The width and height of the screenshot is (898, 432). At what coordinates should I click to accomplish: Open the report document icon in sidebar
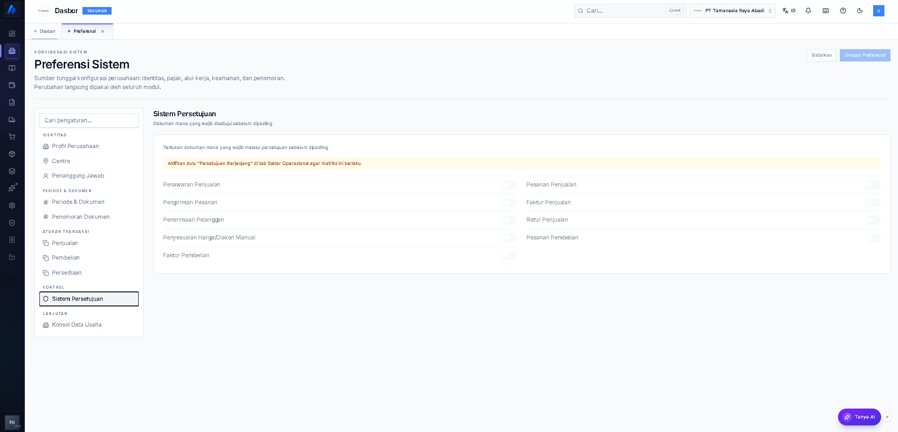click(12, 102)
